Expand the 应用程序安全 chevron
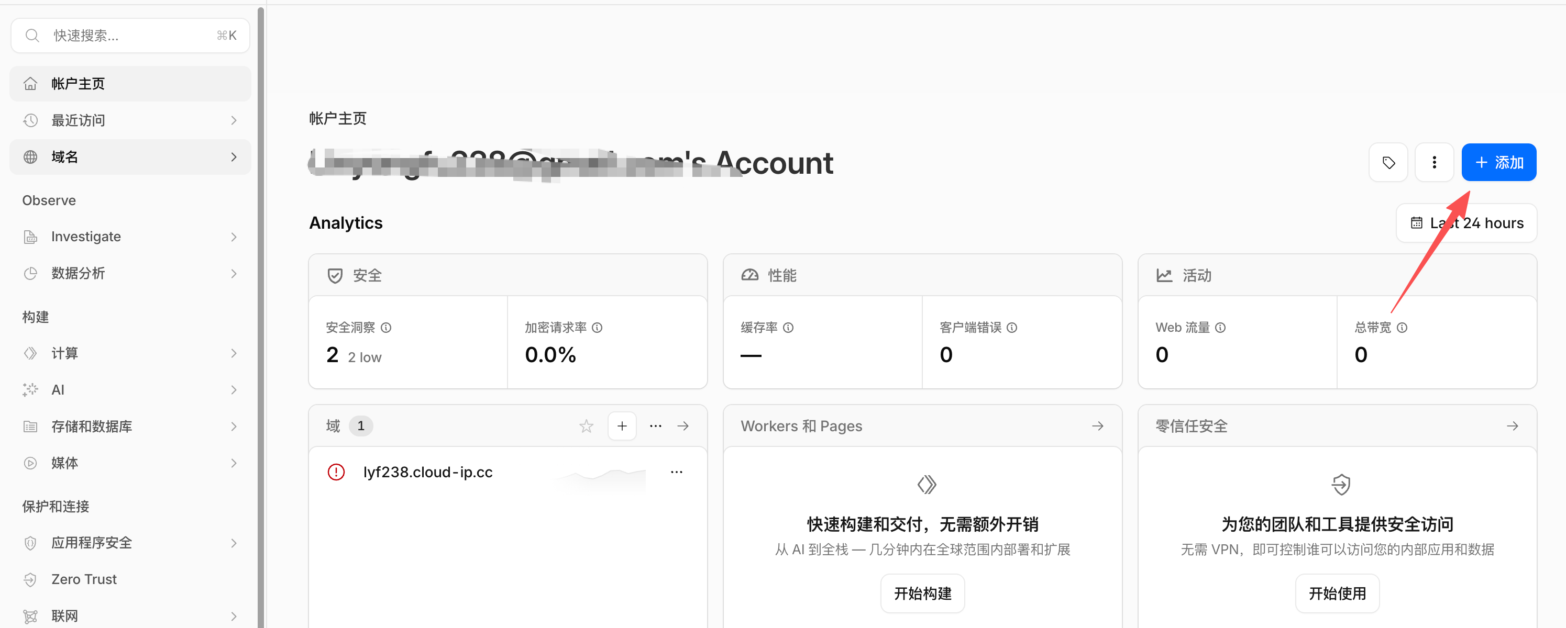This screenshot has height=628, width=1566. [x=234, y=543]
